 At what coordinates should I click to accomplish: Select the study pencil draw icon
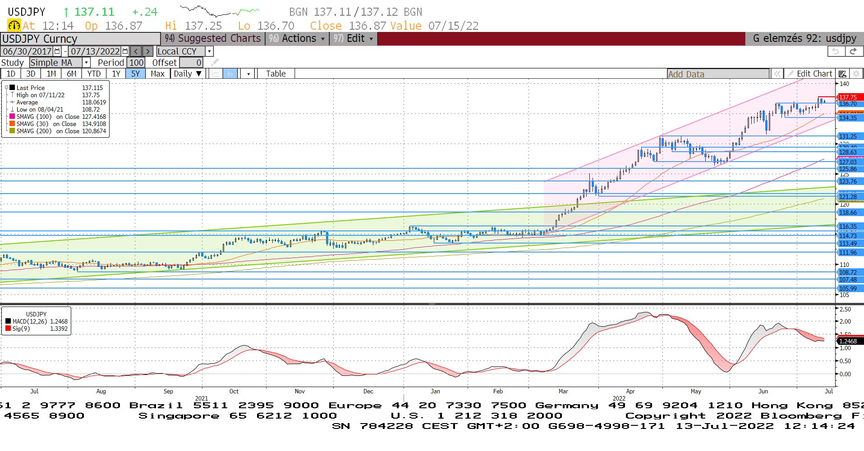(x=215, y=63)
